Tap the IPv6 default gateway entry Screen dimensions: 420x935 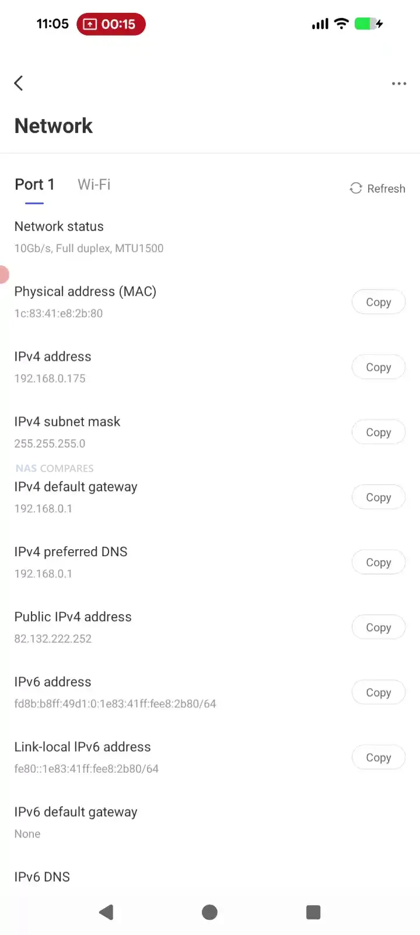point(76,822)
